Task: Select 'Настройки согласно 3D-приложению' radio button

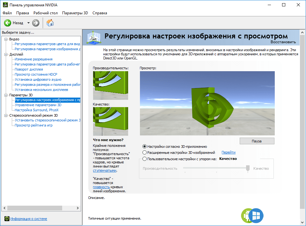Action: (145, 147)
